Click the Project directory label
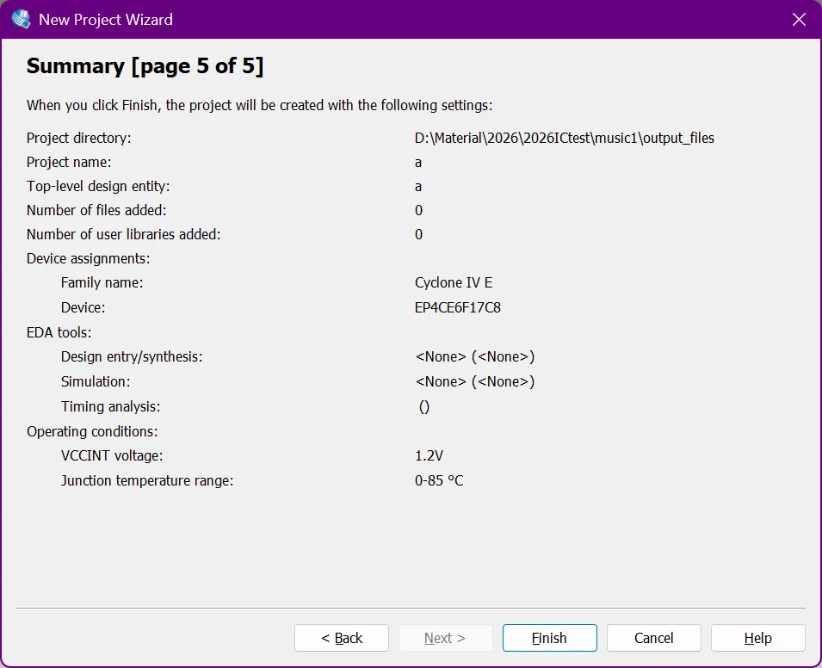The image size is (822, 668). coord(78,138)
